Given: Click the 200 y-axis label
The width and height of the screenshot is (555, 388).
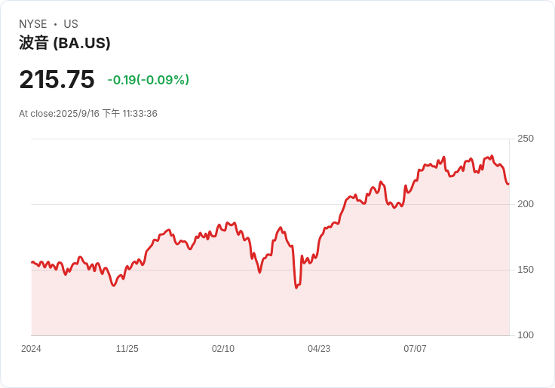Looking at the screenshot, I should click(x=526, y=204).
